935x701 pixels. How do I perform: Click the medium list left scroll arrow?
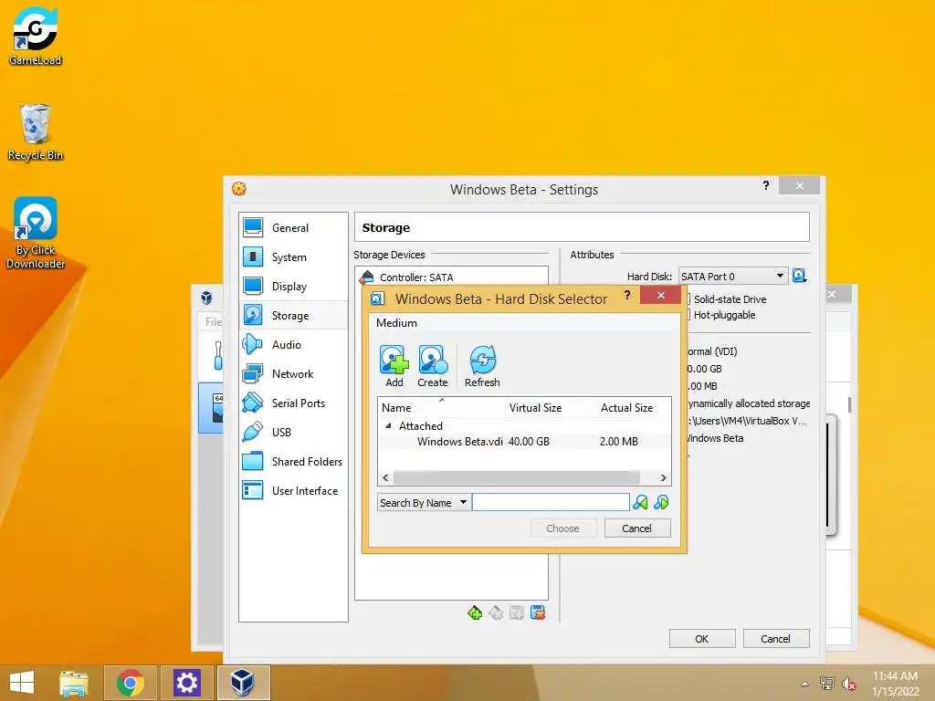(385, 477)
